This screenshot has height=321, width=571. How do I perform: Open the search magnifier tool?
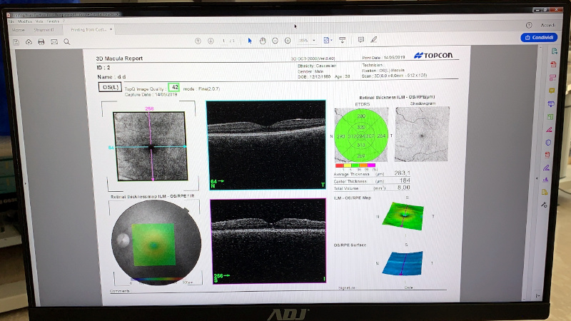(x=66, y=42)
